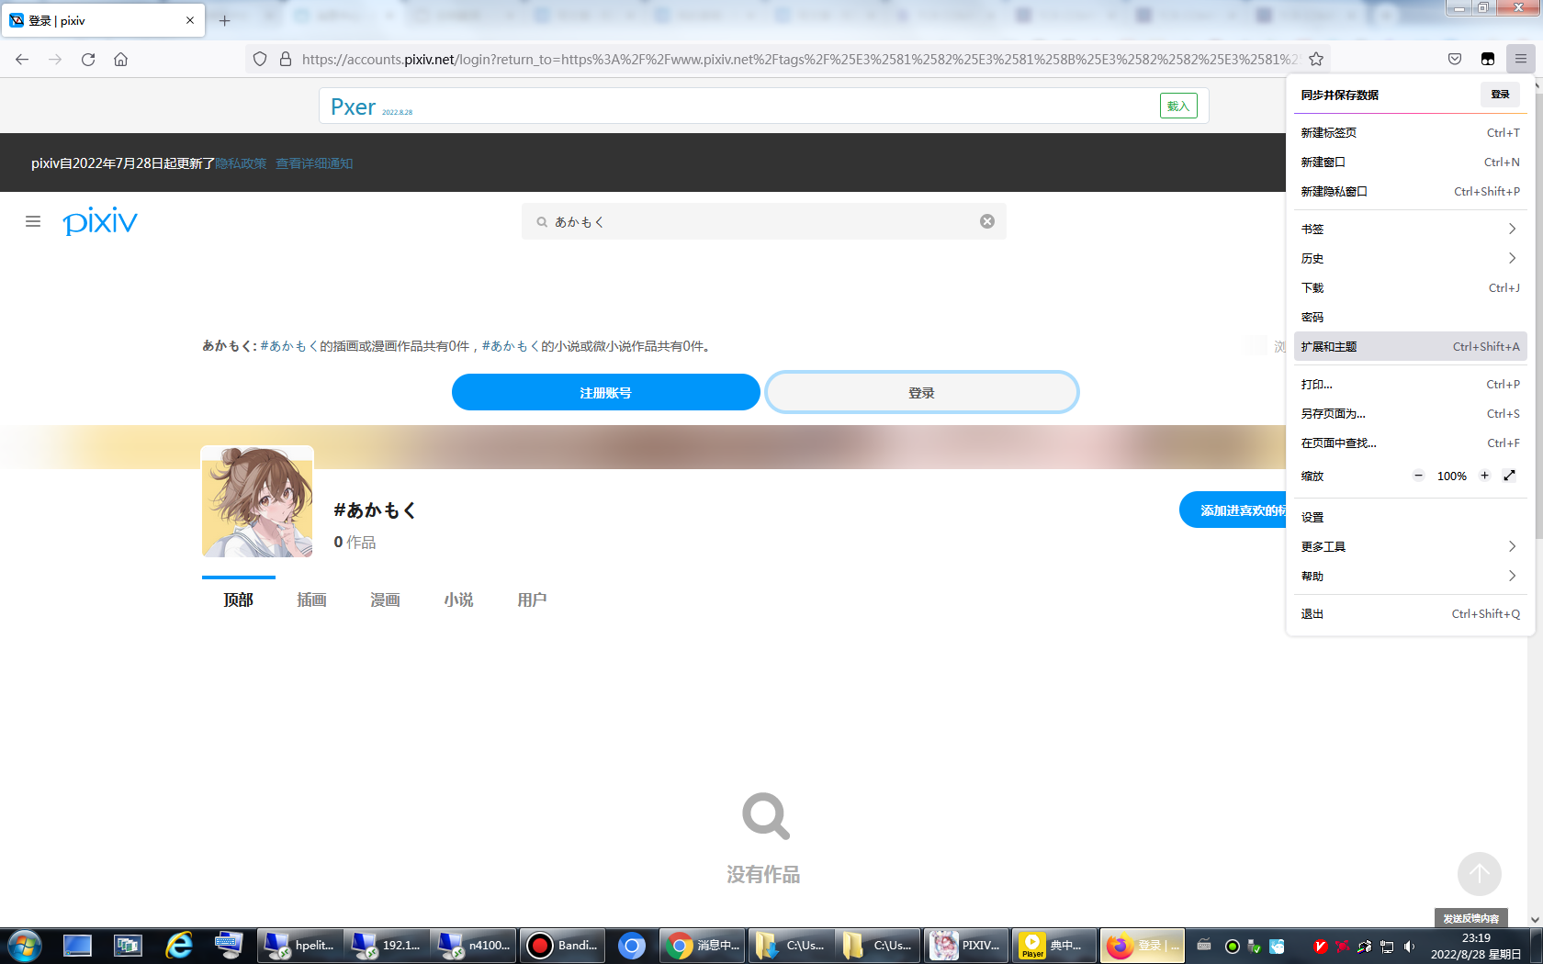Go back to the previous page
The height and width of the screenshot is (964, 1543).
[21, 59]
